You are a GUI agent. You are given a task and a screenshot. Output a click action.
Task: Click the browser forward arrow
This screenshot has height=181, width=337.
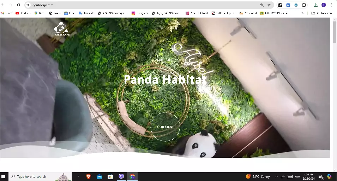(x=11, y=5)
